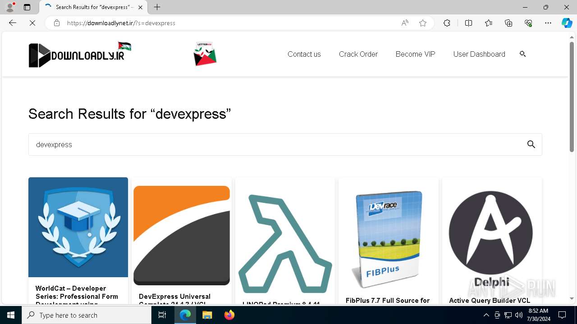Click the scrollbar down arrow
The height and width of the screenshot is (324, 577).
(x=572, y=299)
